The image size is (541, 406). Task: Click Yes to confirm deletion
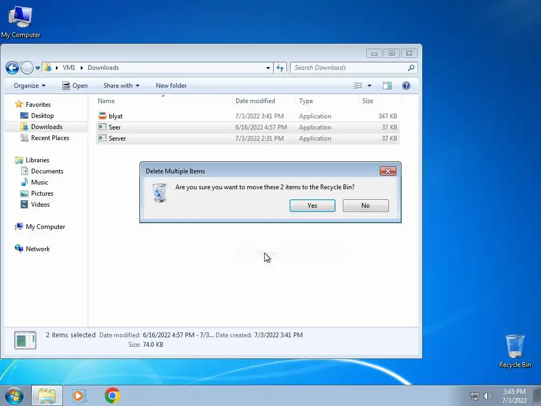(x=312, y=206)
